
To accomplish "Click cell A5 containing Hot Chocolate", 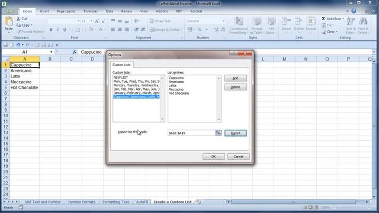I will click(24, 88).
